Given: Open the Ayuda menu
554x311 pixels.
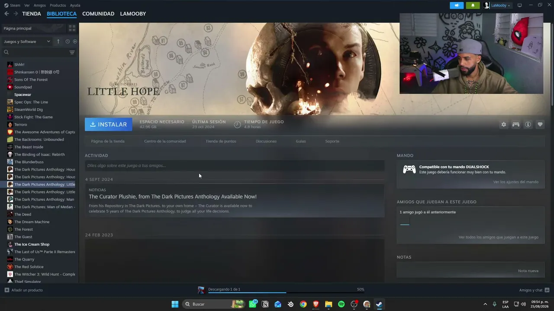Looking at the screenshot, I should point(75,5).
